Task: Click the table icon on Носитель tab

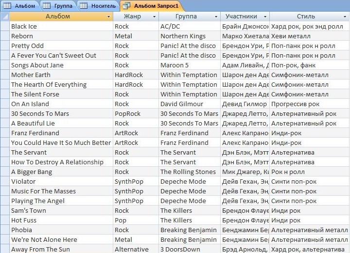Action: tap(84, 6)
